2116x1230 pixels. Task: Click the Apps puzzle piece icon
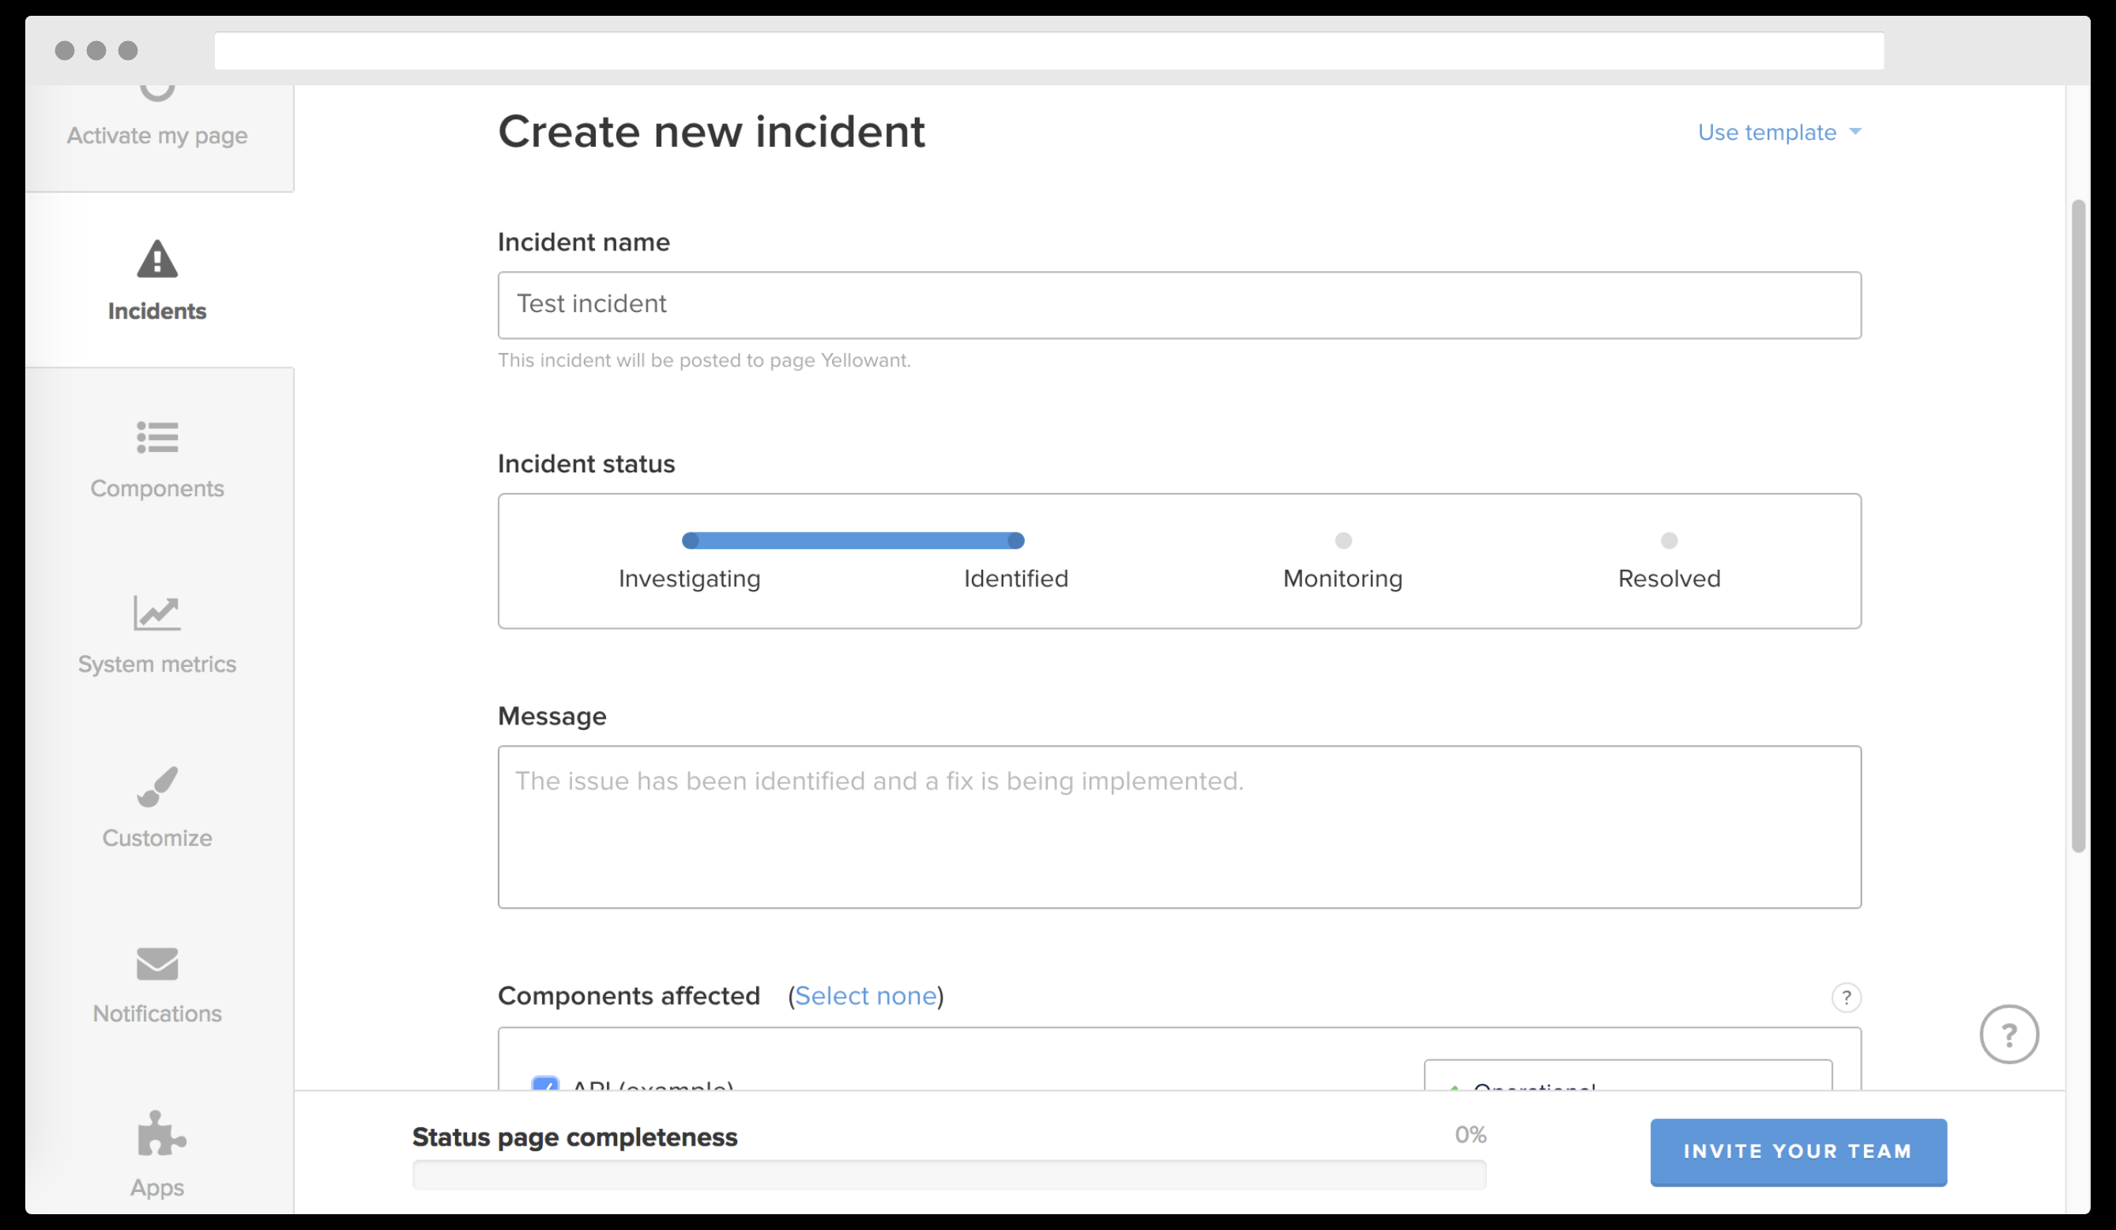point(160,1134)
